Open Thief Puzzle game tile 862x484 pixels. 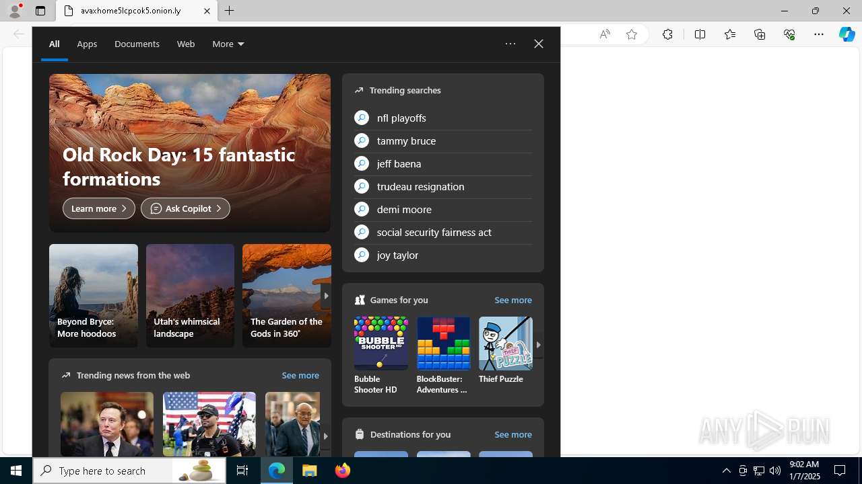506,351
